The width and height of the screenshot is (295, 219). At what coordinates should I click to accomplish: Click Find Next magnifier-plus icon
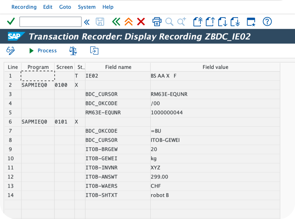[182, 22]
